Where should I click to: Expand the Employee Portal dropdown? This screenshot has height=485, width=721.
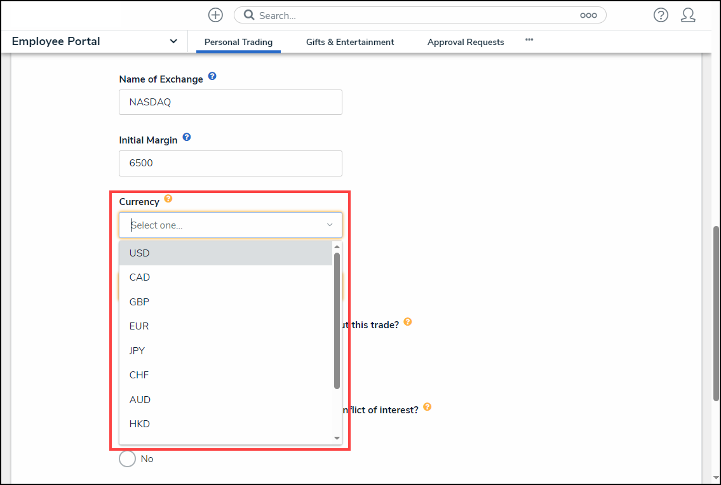(173, 41)
